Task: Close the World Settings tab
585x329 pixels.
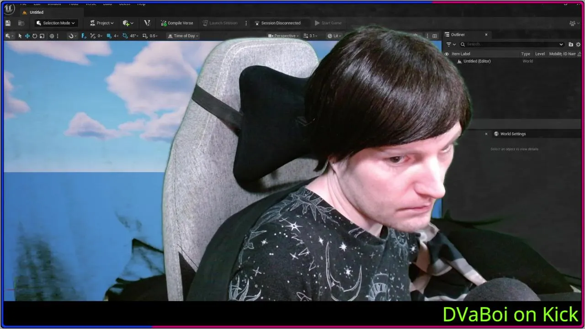Action: [486, 134]
